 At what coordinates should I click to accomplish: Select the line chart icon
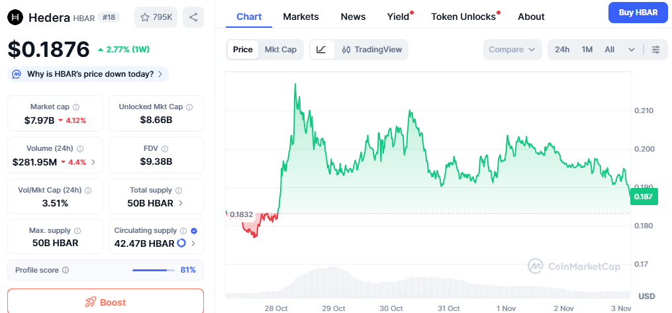tap(321, 50)
